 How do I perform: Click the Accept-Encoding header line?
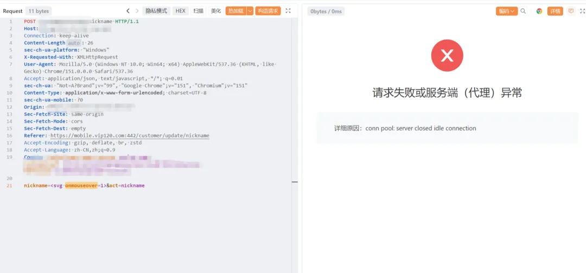[x=83, y=143]
